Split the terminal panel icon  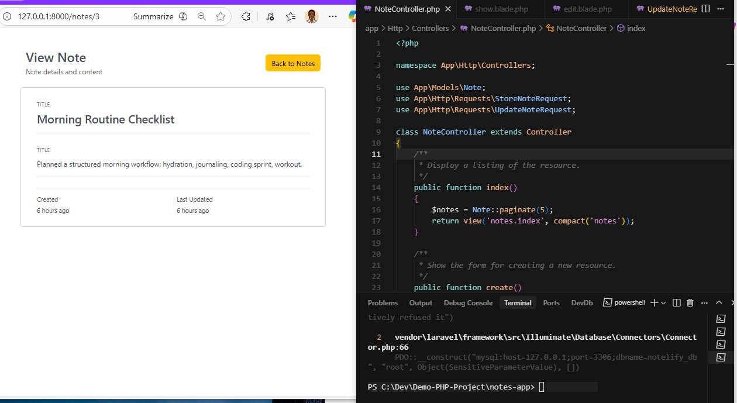(x=676, y=302)
